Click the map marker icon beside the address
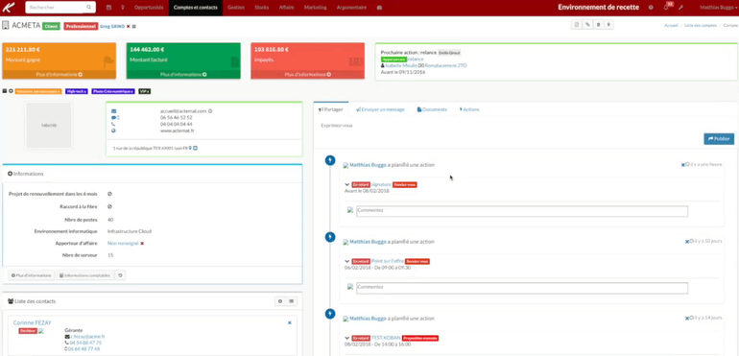 [x=190, y=148]
